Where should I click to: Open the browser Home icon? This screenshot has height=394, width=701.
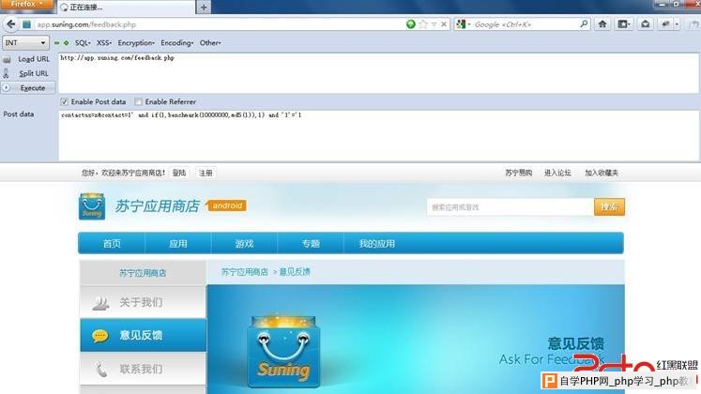(x=602, y=24)
